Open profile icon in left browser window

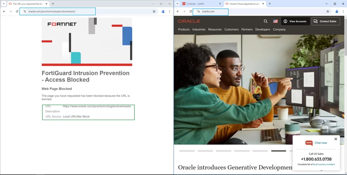click(x=163, y=12)
